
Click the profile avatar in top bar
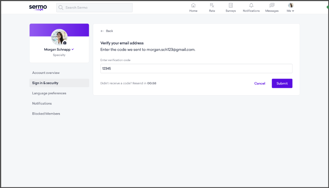click(x=291, y=5)
